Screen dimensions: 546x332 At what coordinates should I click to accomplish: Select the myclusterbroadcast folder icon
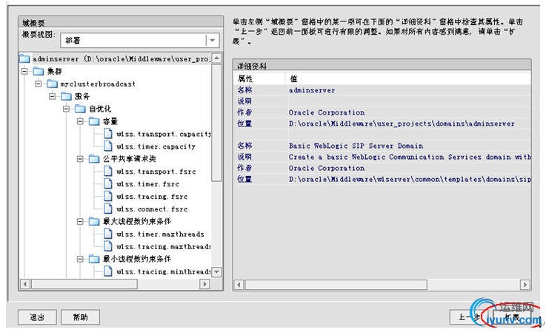pyautogui.click(x=53, y=84)
